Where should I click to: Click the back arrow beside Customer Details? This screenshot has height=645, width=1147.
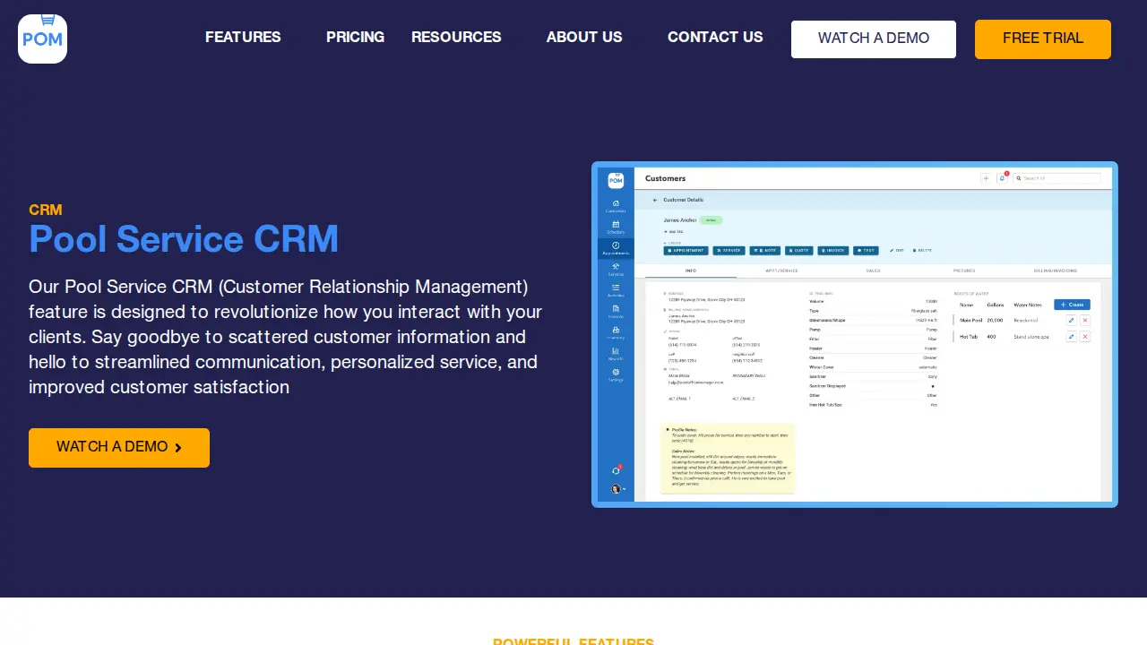point(655,200)
